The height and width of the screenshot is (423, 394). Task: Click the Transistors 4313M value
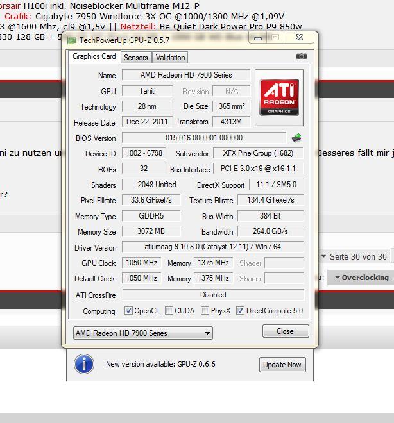click(231, 122)
